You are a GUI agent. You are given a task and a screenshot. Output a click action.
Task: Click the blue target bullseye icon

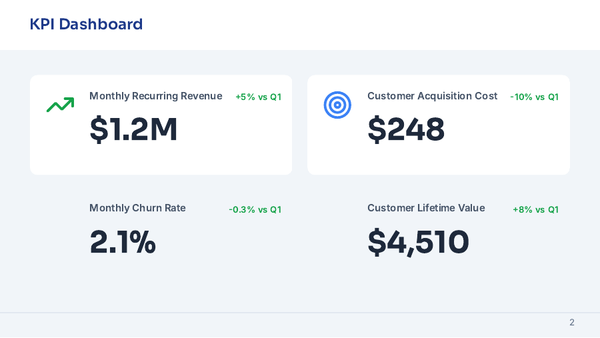click(337, 105)
